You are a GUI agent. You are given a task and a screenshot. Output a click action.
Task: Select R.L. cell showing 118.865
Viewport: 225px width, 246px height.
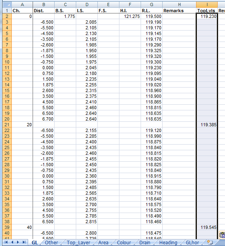coord(152,102)
